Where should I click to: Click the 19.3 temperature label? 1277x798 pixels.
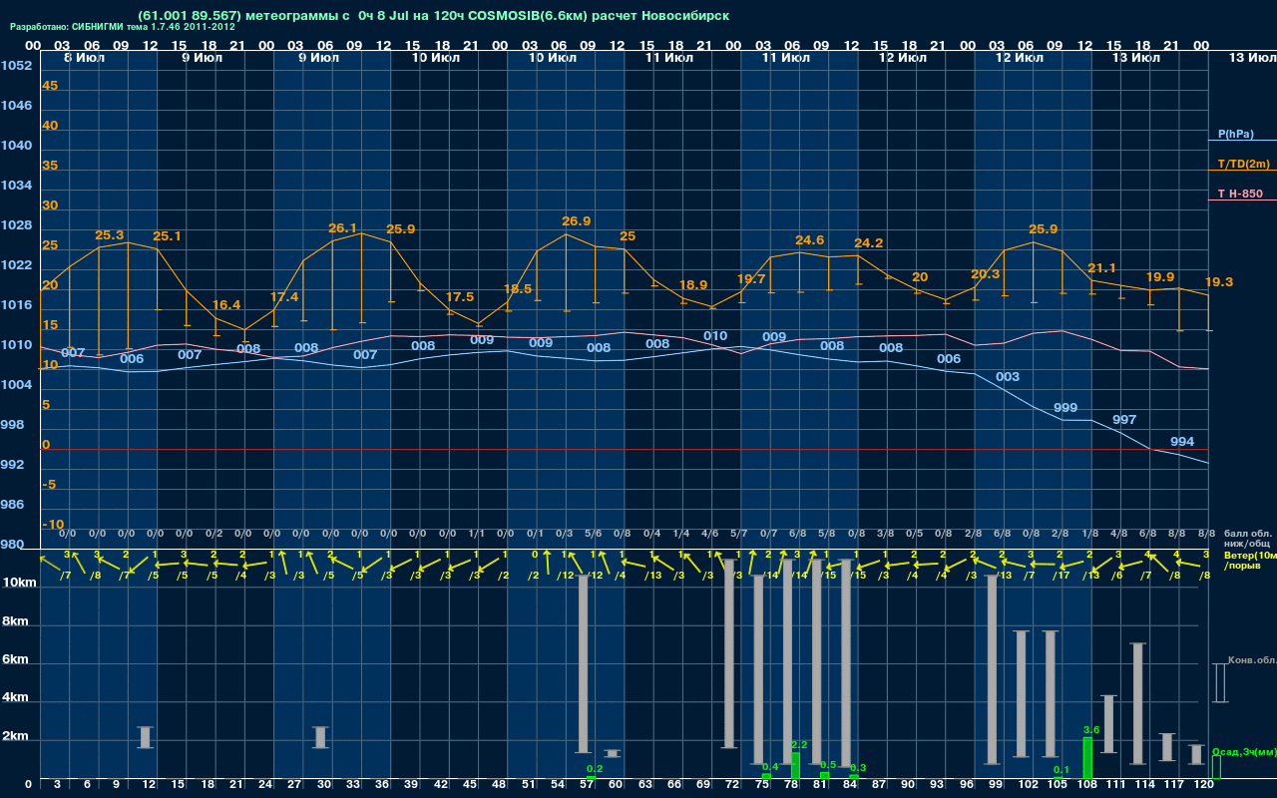coord(1219,282)
